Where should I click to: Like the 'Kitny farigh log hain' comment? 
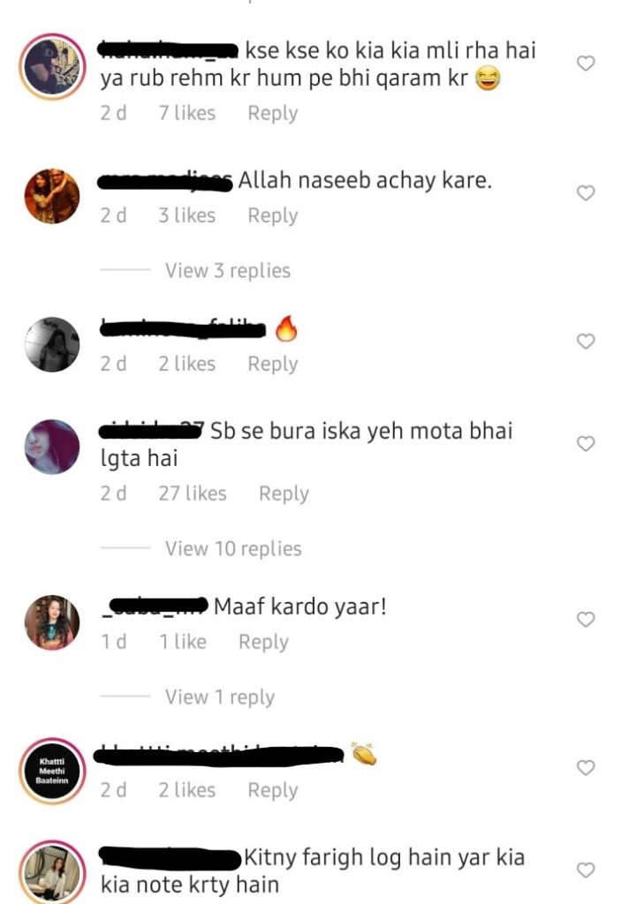click(586, 870)
